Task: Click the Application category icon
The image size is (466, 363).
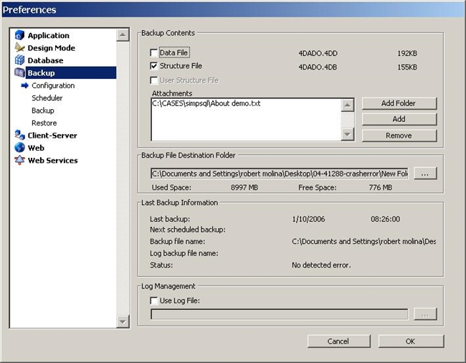Action: coord(19,35)
